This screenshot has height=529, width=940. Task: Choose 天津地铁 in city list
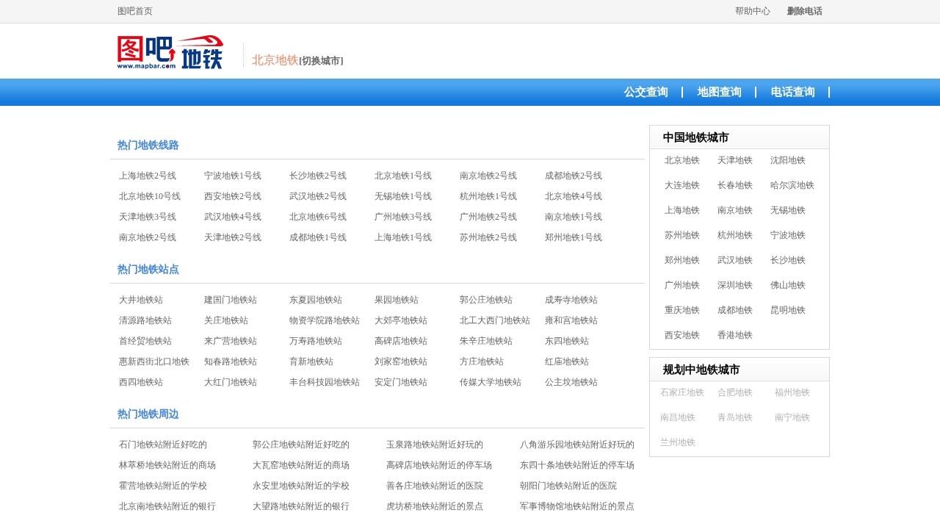(x=735, y=160)
